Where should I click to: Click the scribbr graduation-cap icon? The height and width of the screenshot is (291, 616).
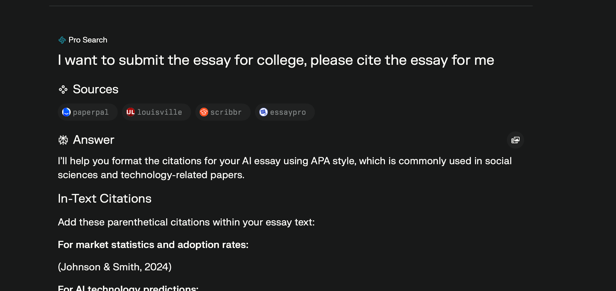click(x=204, y=112)
